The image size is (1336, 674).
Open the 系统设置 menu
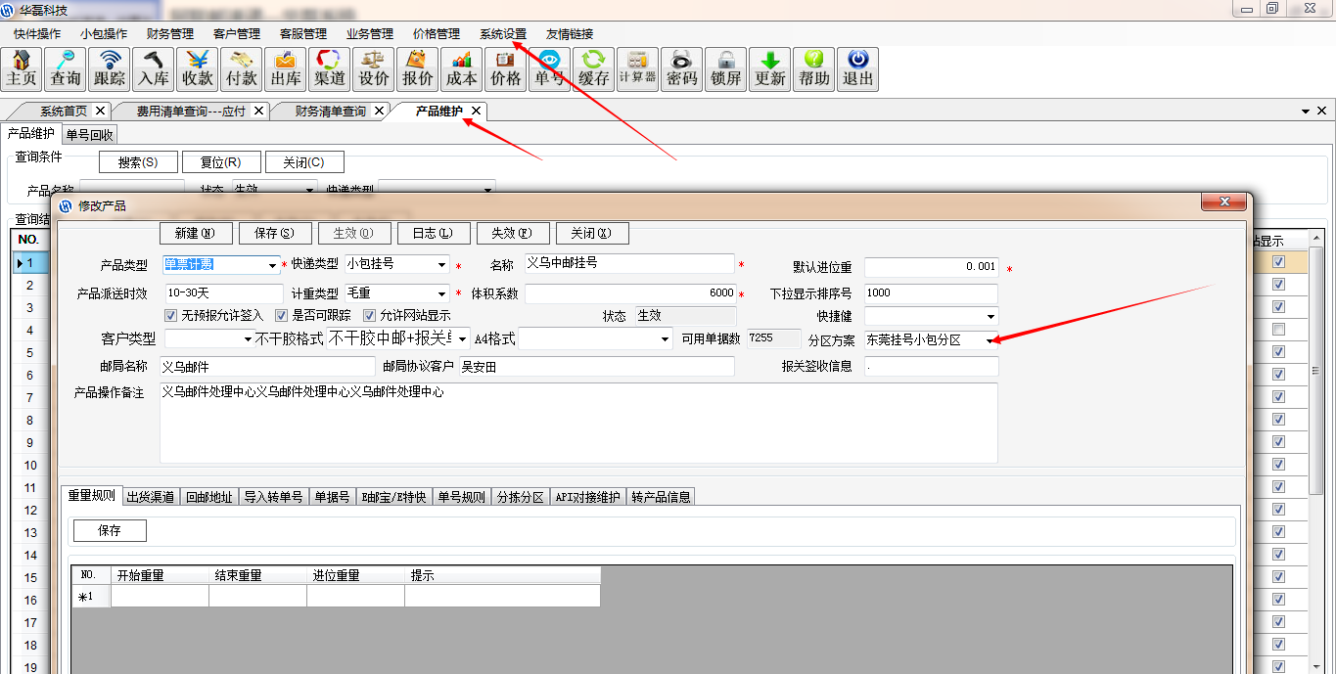click(503, 33)
